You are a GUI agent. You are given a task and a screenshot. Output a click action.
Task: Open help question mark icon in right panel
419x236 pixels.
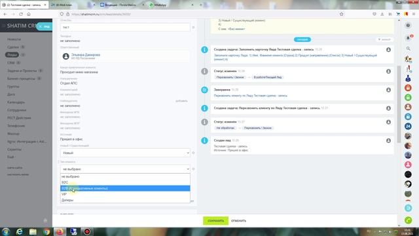[x=408, y=26]
